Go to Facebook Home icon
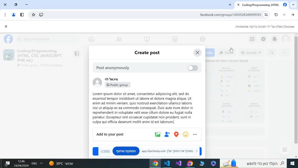This screenshot has height=168, width=298. click(91, 39)
